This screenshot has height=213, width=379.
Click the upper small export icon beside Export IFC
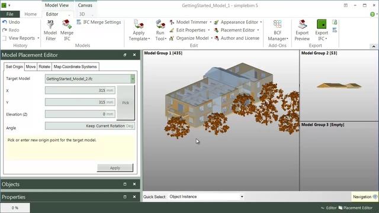335,22
